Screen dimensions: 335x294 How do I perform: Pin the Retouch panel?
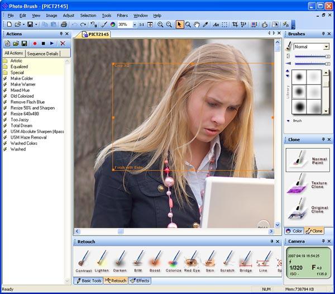[x=272, y=241]
